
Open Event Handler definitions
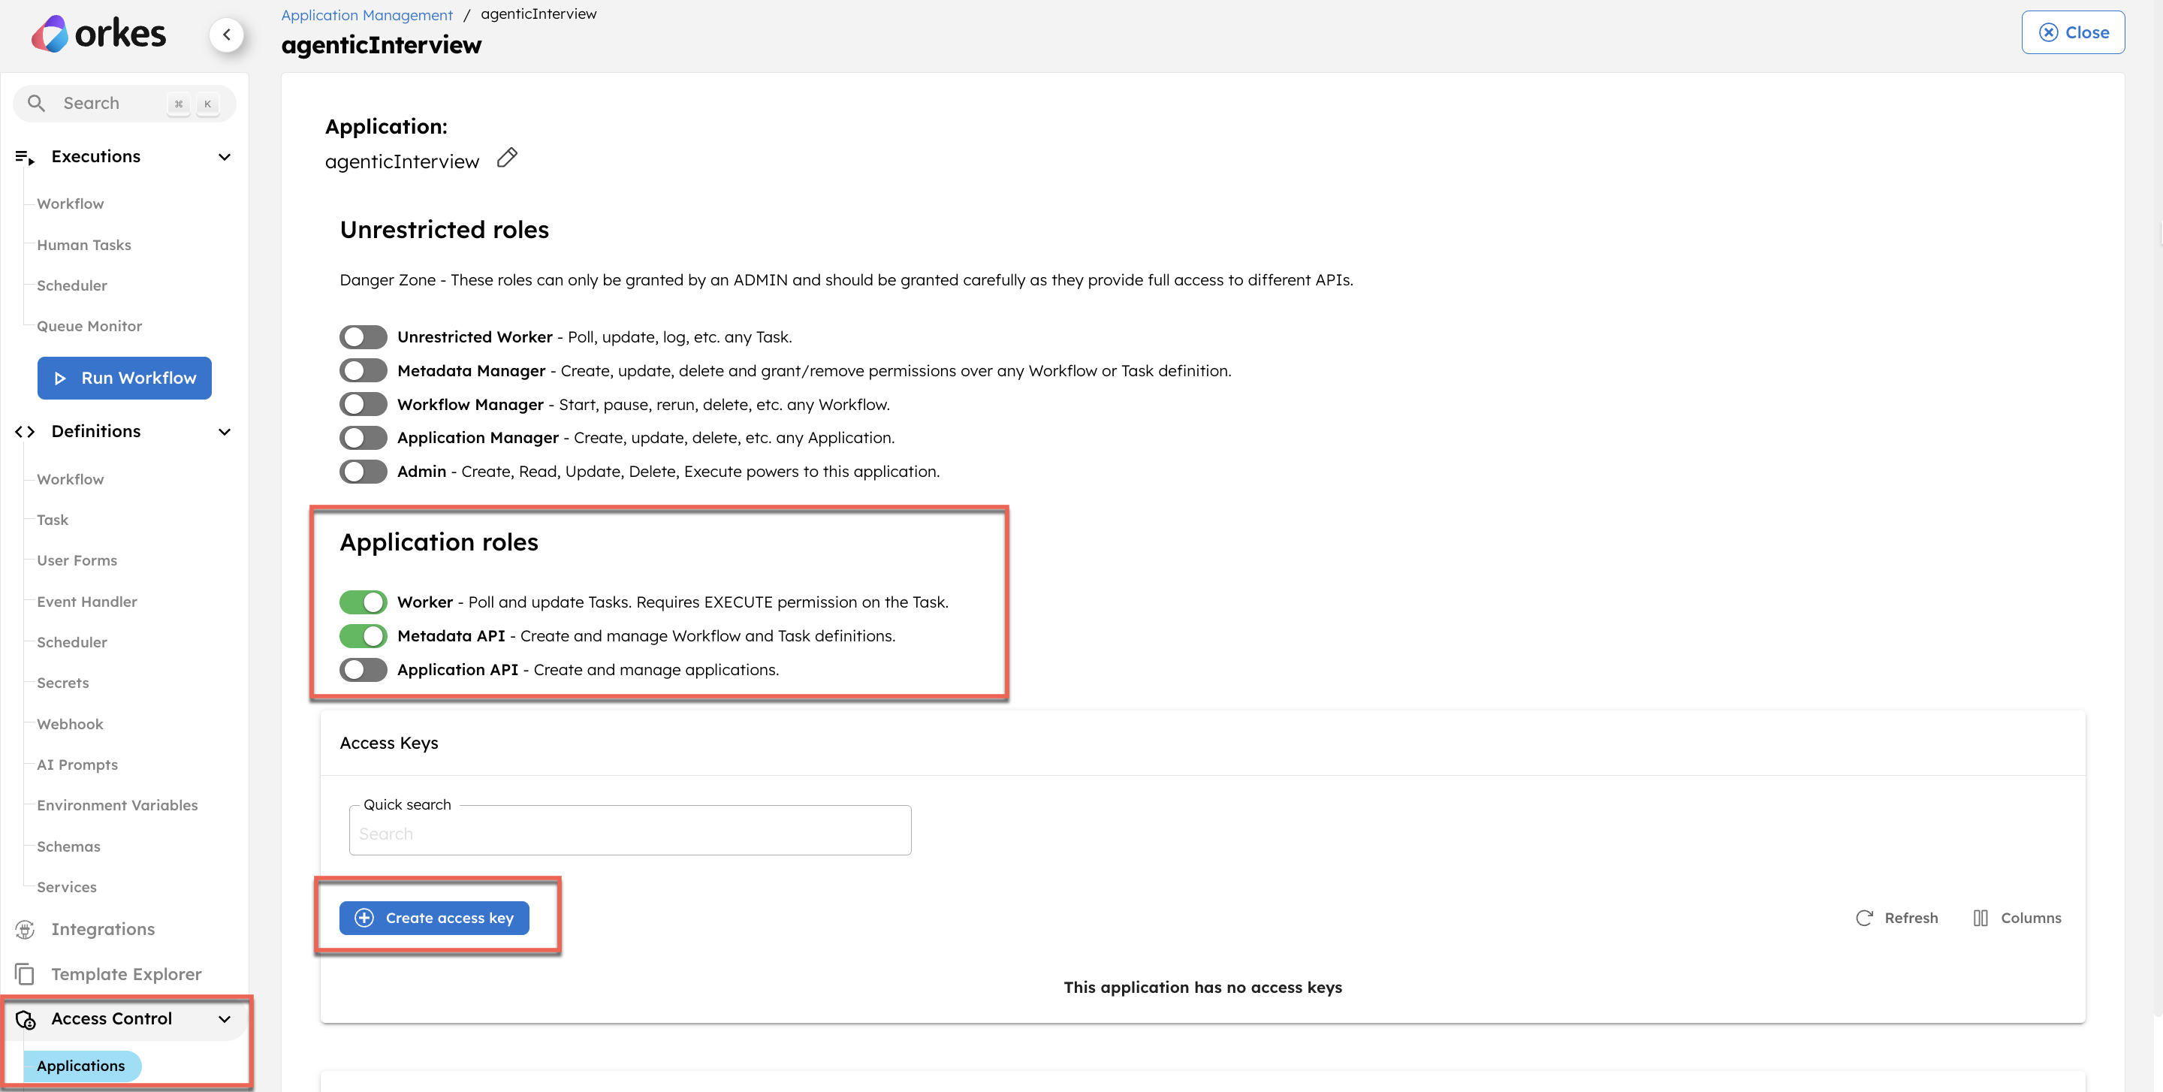click(86, 602)
